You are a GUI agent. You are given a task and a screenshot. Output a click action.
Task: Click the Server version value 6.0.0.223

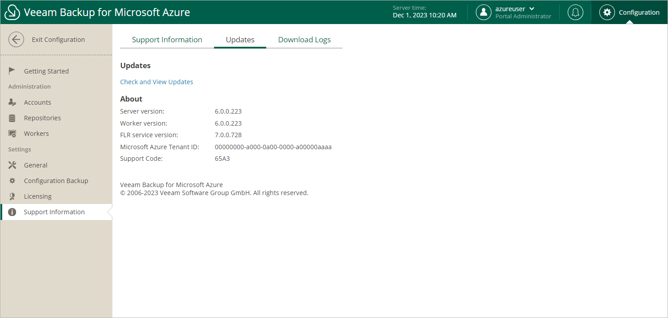pos(228,111)
